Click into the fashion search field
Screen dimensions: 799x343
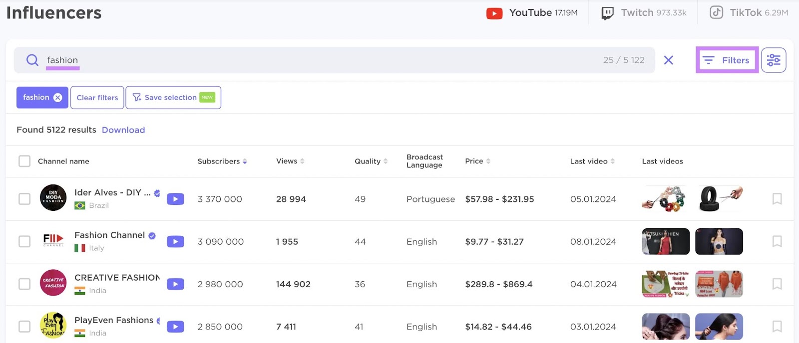[x=300, y=60]
